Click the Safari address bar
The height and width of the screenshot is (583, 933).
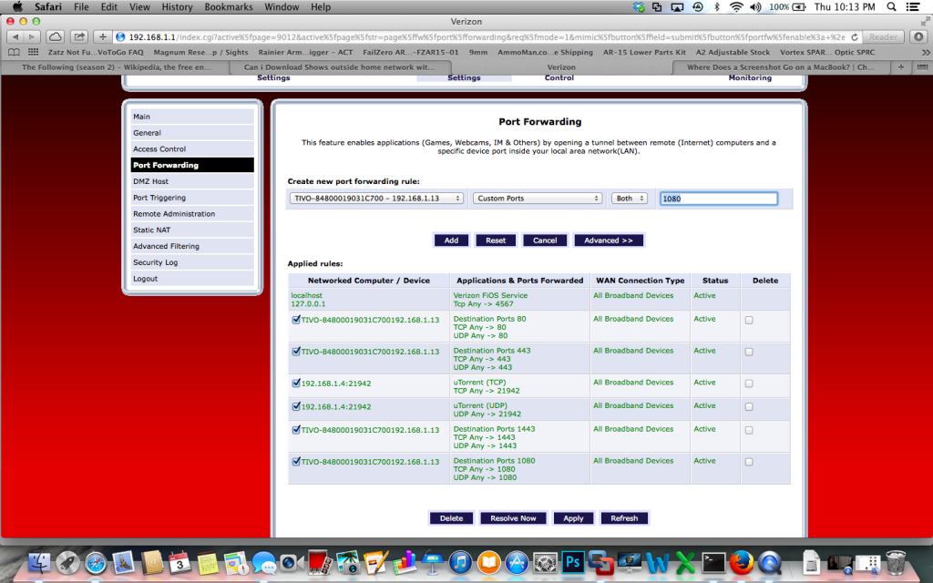(x=487, y=36)
